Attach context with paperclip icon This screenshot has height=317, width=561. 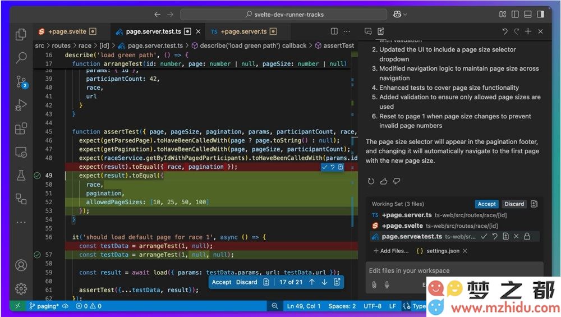tap(374, 285)
